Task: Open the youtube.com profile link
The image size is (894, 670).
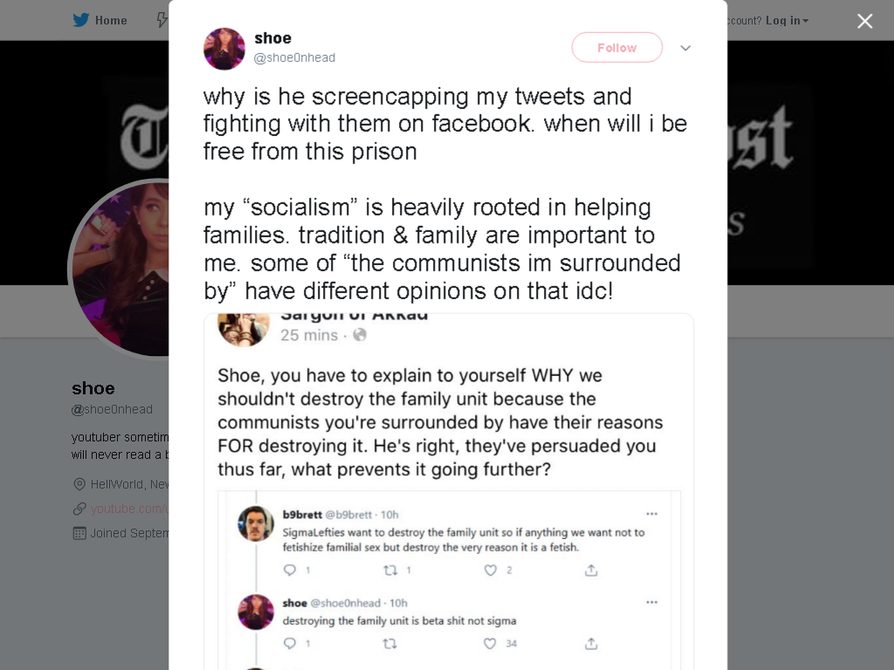Action: point(129,509)
